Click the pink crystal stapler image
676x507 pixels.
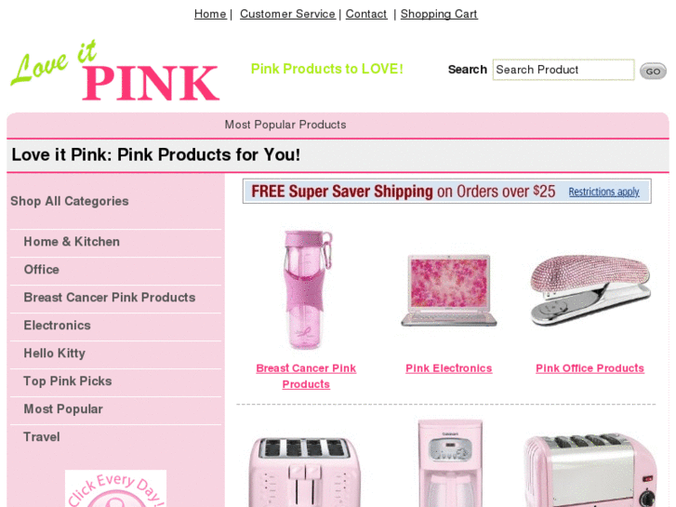click(x=590, y=290)
